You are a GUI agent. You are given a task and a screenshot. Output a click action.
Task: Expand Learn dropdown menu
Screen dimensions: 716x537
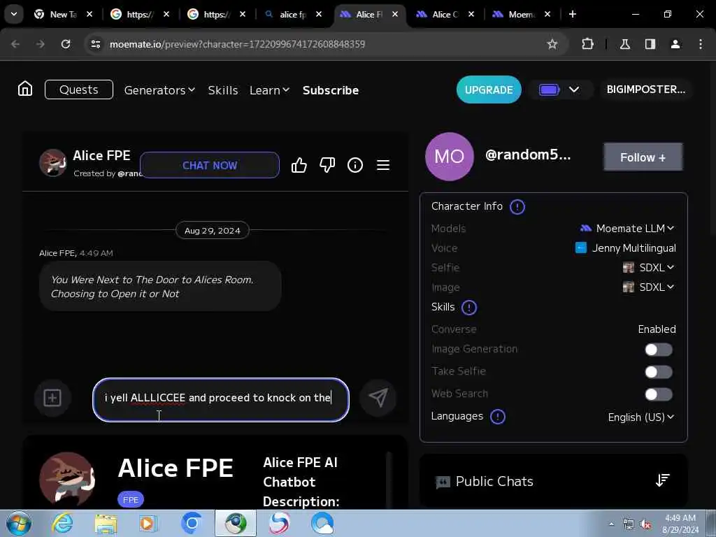[x=269, y=90]
